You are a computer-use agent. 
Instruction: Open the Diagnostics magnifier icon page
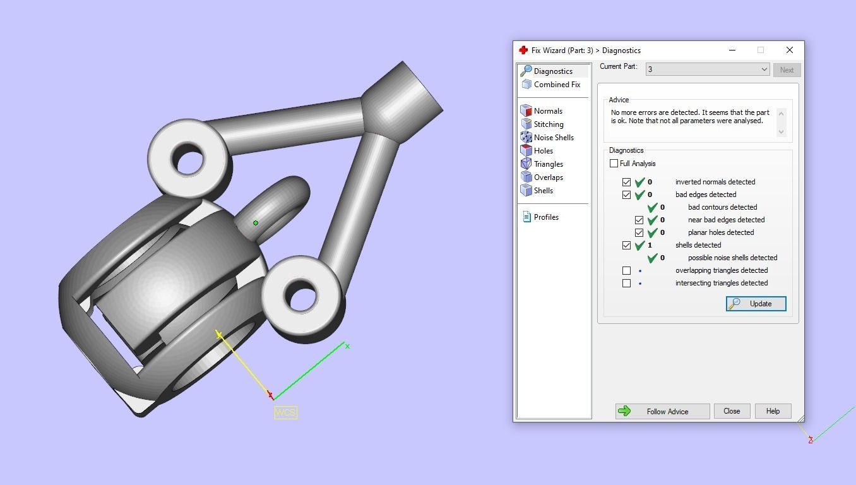pos(526,71)
